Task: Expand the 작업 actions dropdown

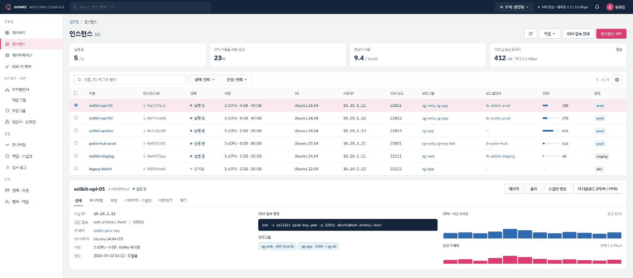Action: click(550, 34)
